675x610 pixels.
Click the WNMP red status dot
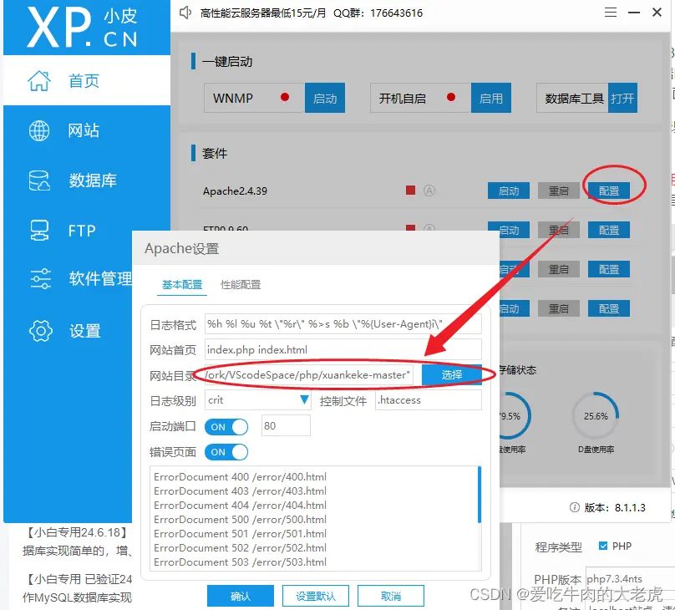tap(285, 97)
